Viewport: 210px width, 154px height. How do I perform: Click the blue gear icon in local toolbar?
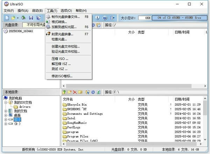click(93, 92)
